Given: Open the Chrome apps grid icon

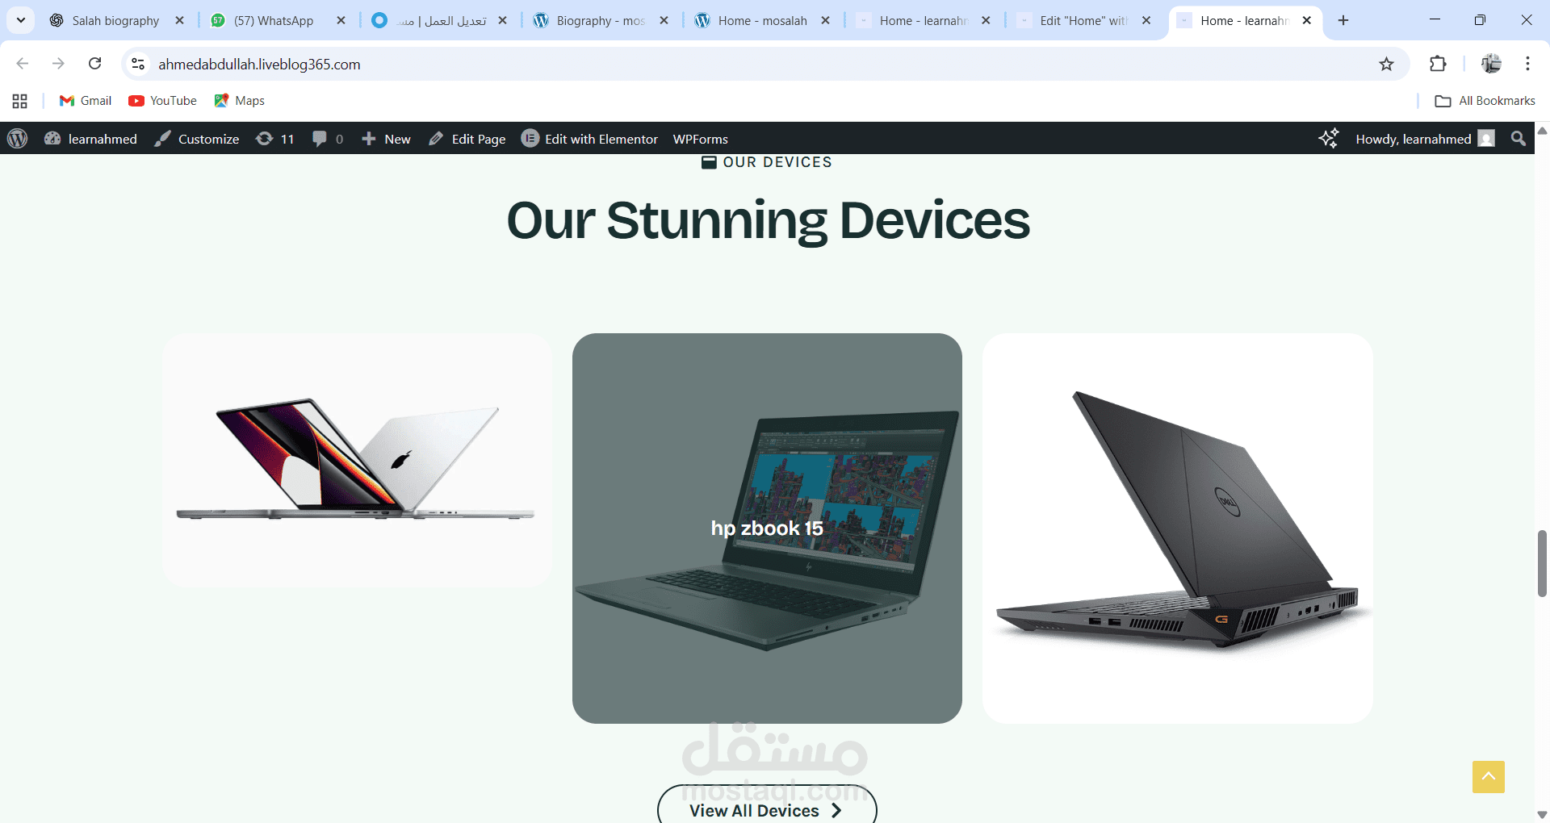Looking at the screenshot, I should pyautogui.click(x=20, y=101).
